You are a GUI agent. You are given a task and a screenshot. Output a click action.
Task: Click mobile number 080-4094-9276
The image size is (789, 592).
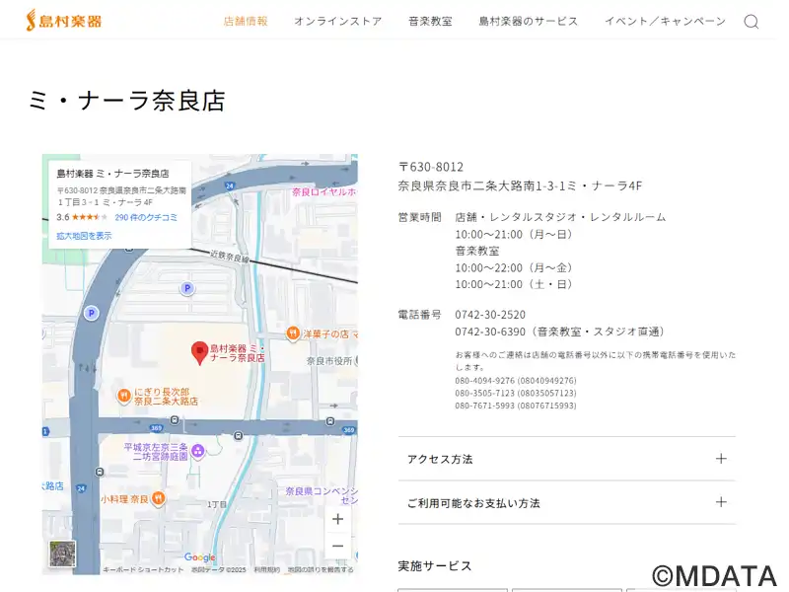click(x=516, y=381)
